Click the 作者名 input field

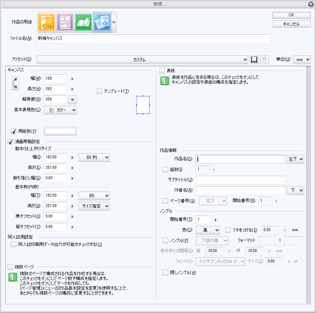[240, 190]
